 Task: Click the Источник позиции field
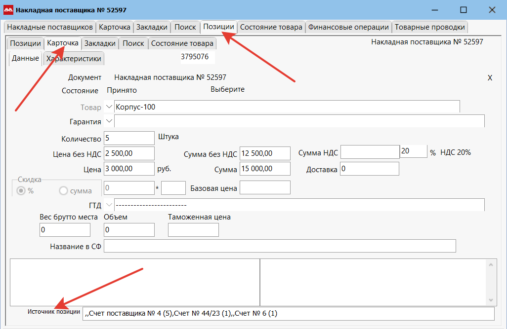coord(289,314)
